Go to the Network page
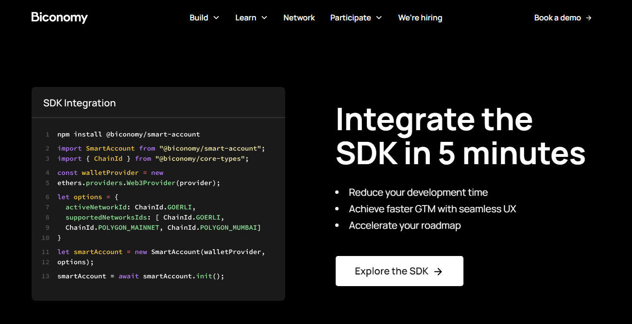This screenshot has height=324, width=632. pos(299,17)
